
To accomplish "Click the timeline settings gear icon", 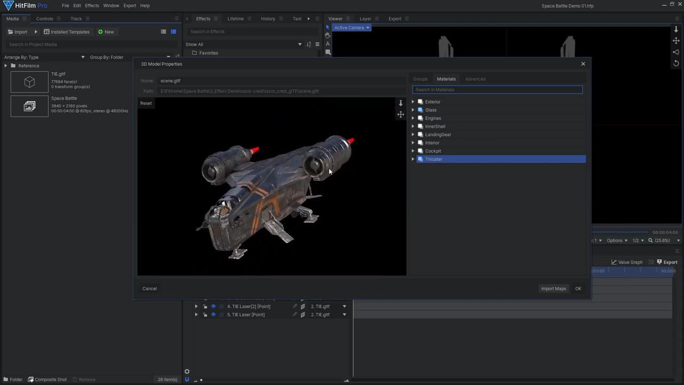I will (x=187, y=372).
